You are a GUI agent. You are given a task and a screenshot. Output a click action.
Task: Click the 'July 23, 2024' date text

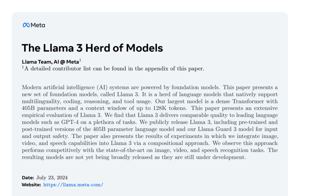coord(52,178)
